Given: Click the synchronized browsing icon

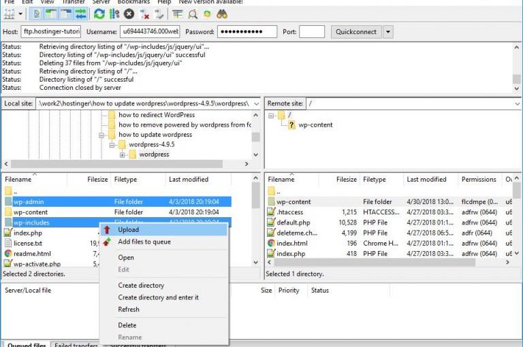Looking at the screenshot, I should click(207, 14).
